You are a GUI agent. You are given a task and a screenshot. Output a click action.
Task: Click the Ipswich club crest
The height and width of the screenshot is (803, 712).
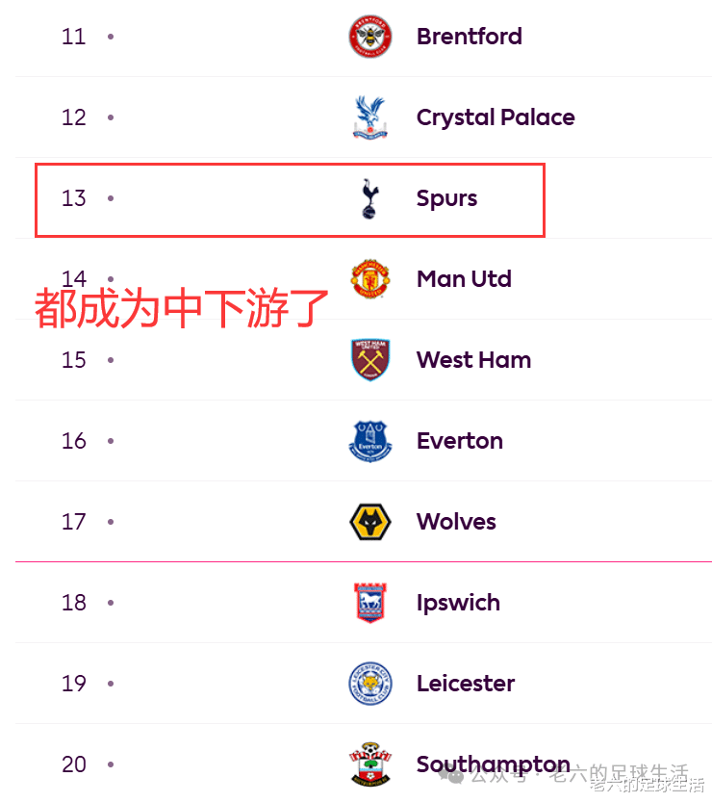point(369,603)
